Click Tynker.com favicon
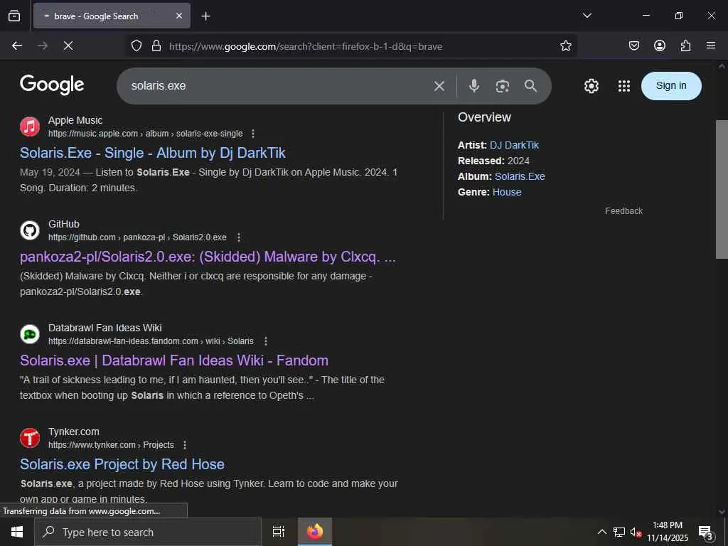Image resolution: width=728 pixels, height=546 pixels. pyautogui.click(x=30, y=438)
